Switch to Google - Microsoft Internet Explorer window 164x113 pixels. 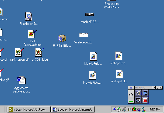point(73,109)
